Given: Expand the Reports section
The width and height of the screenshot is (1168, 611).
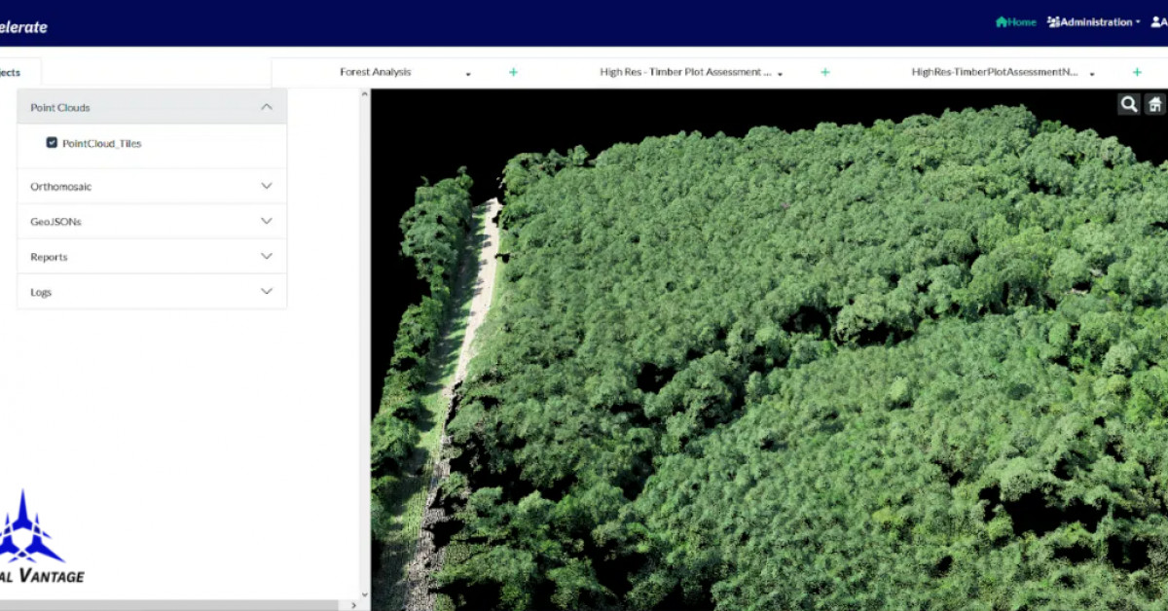Looking at the screenshot, I should [x=266, y=256].
